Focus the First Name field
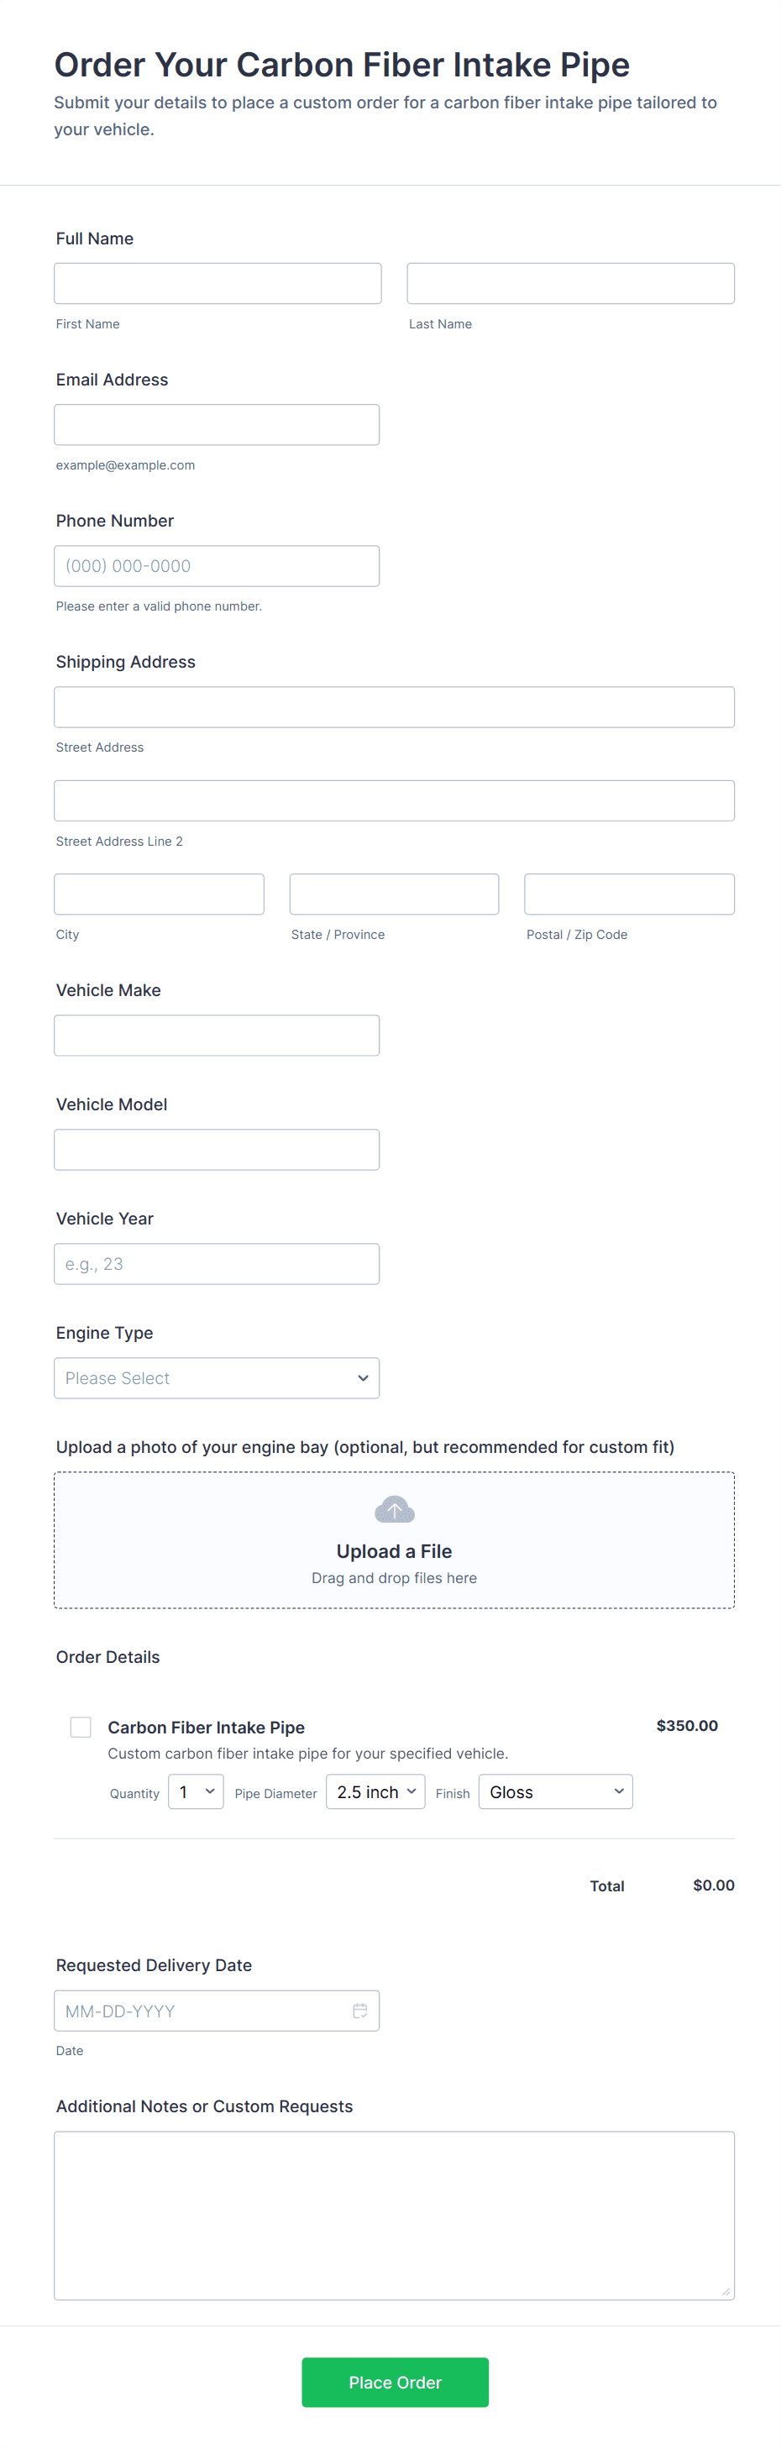Screen dimensions: 781x2449 pos(218,283)
